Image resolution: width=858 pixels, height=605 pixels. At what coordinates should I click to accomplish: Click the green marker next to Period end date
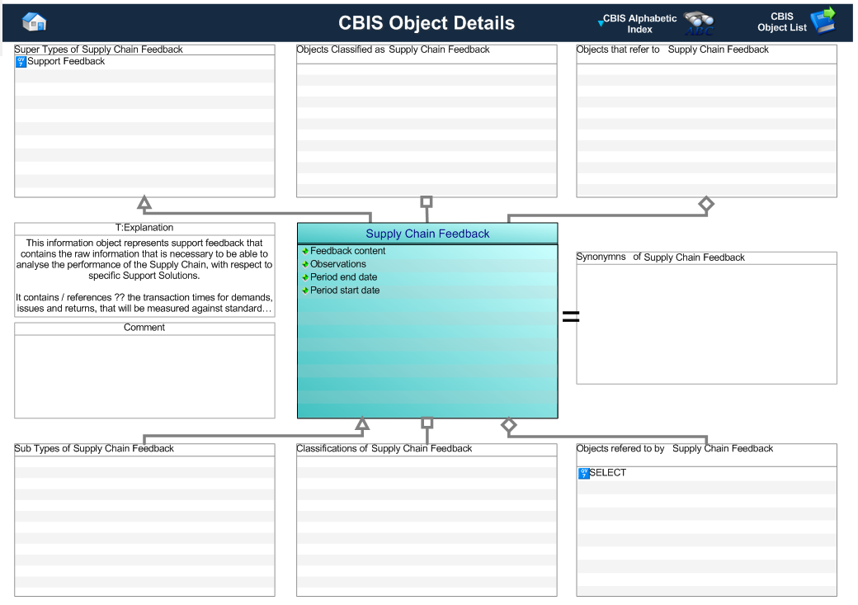pyautogui.click(x=305, y=277)
